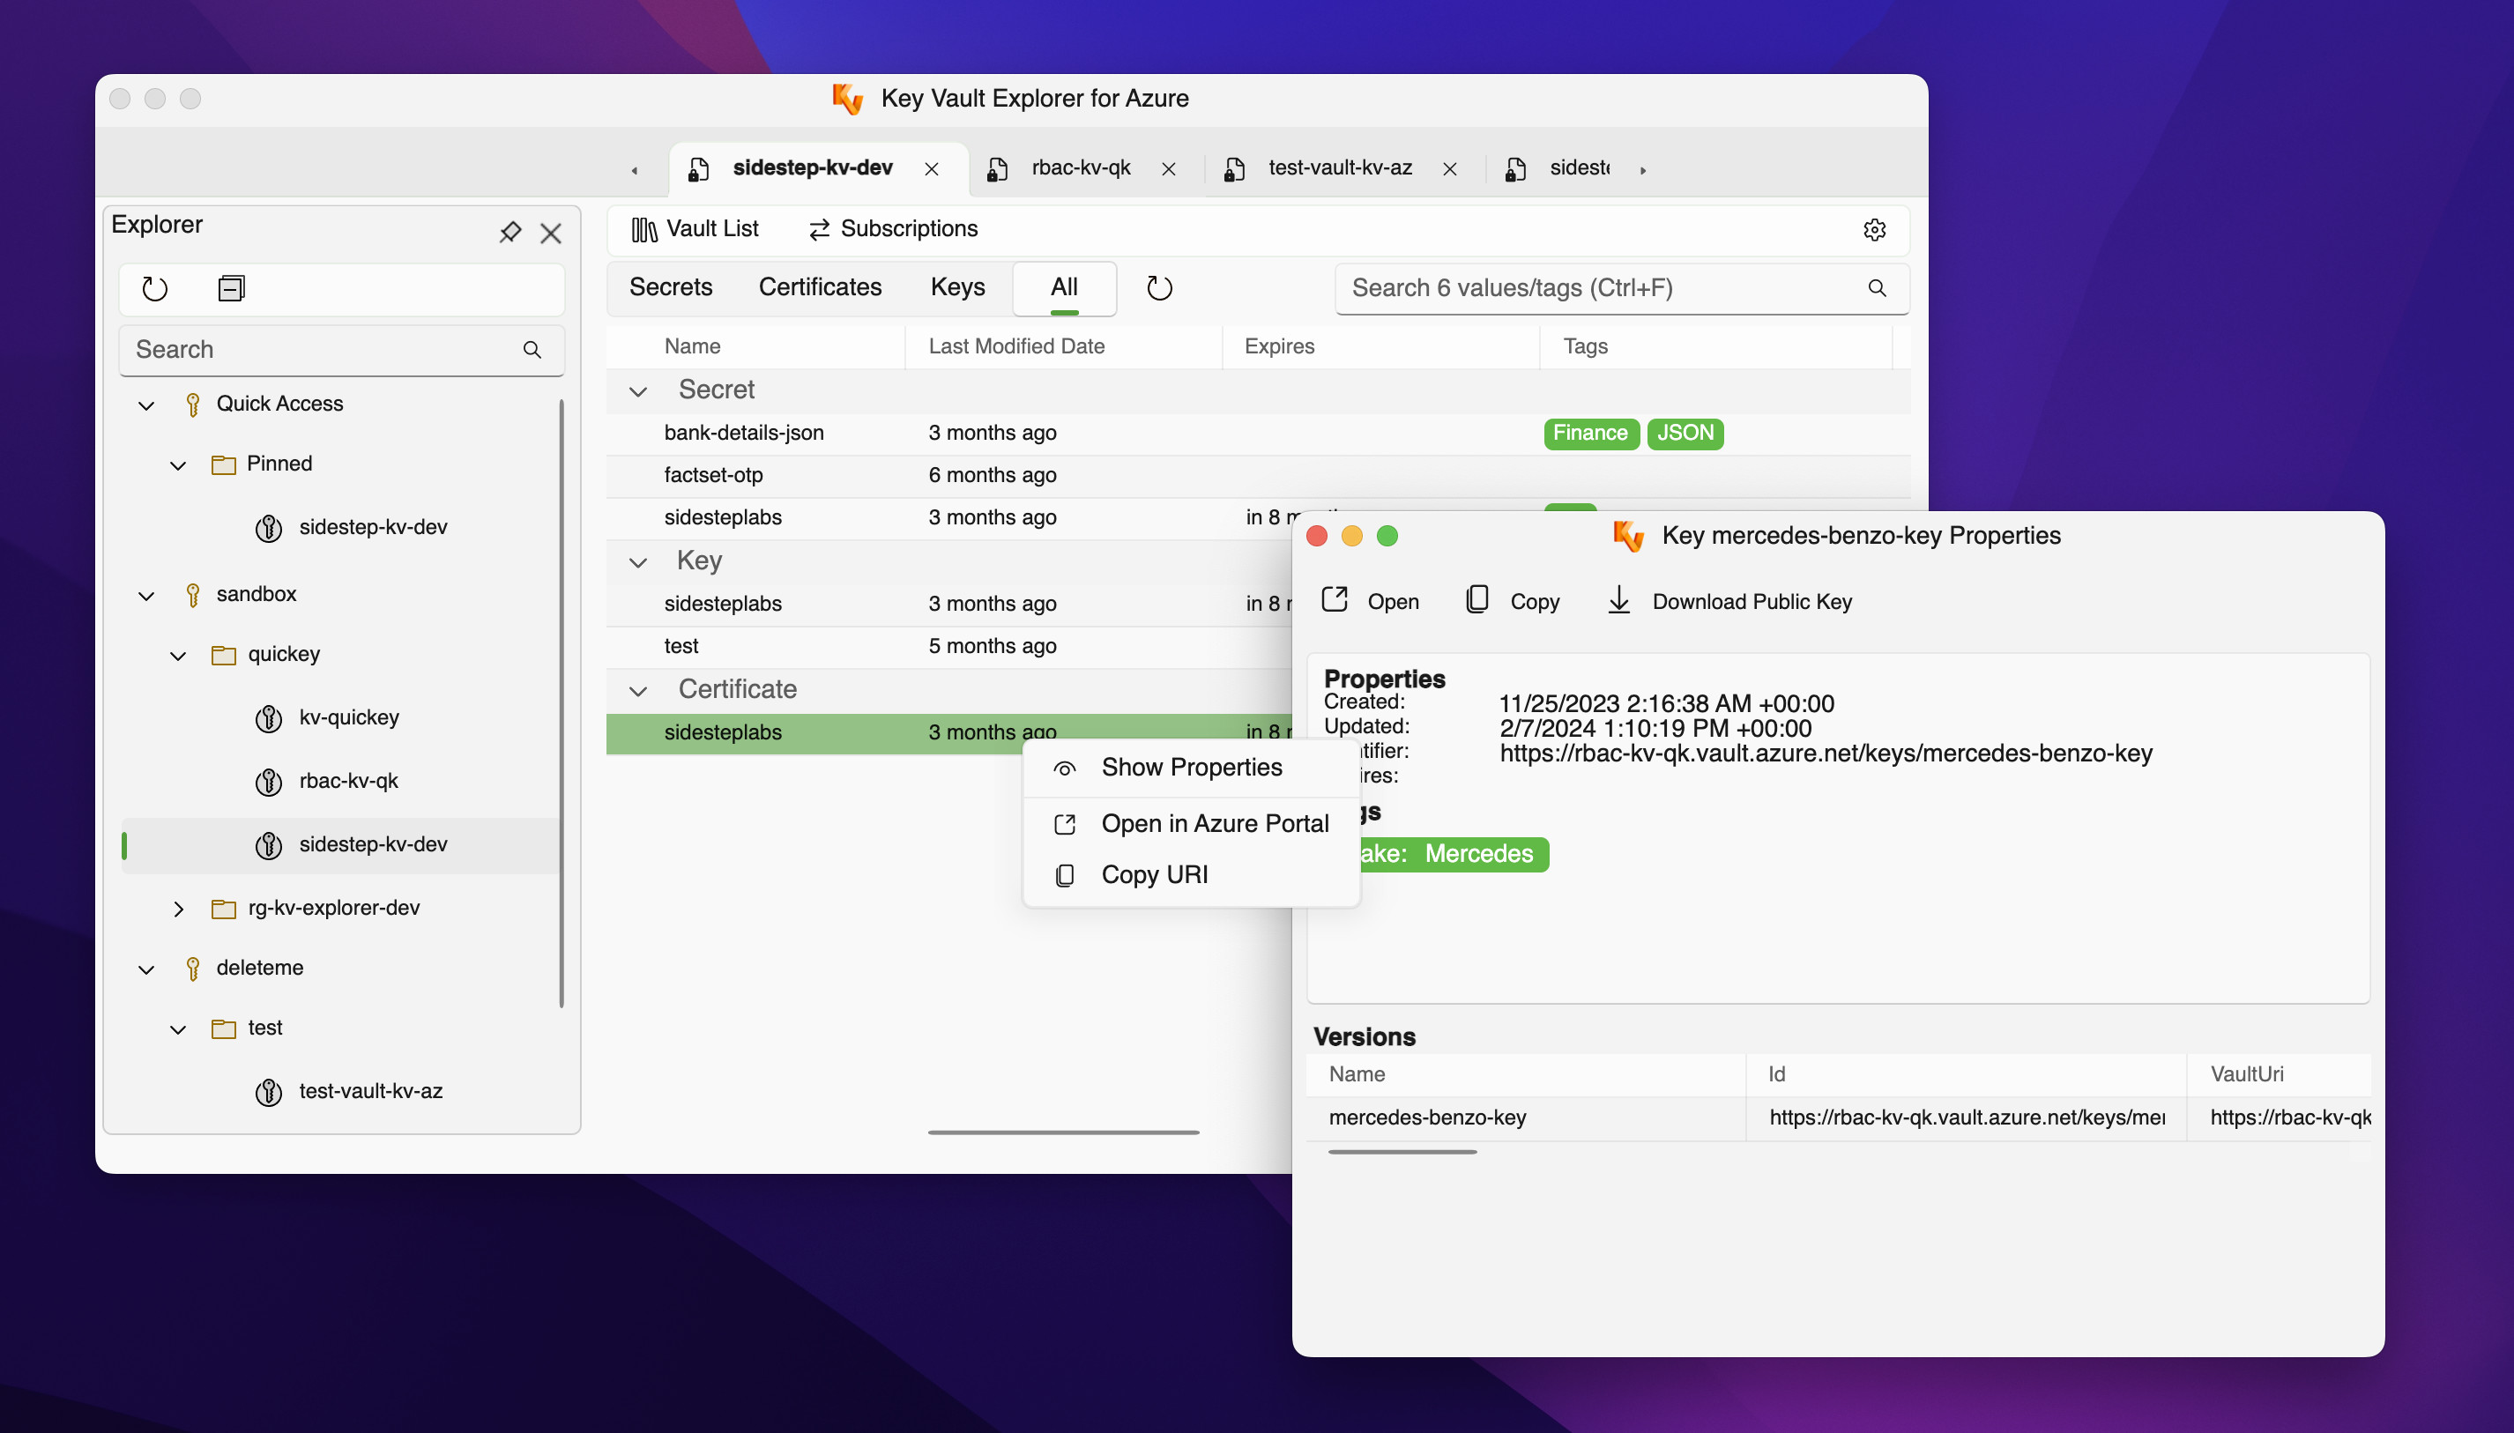Close the rbac-kv-qk tab
The image size is (2514, 1433).
pos(1168,169)
